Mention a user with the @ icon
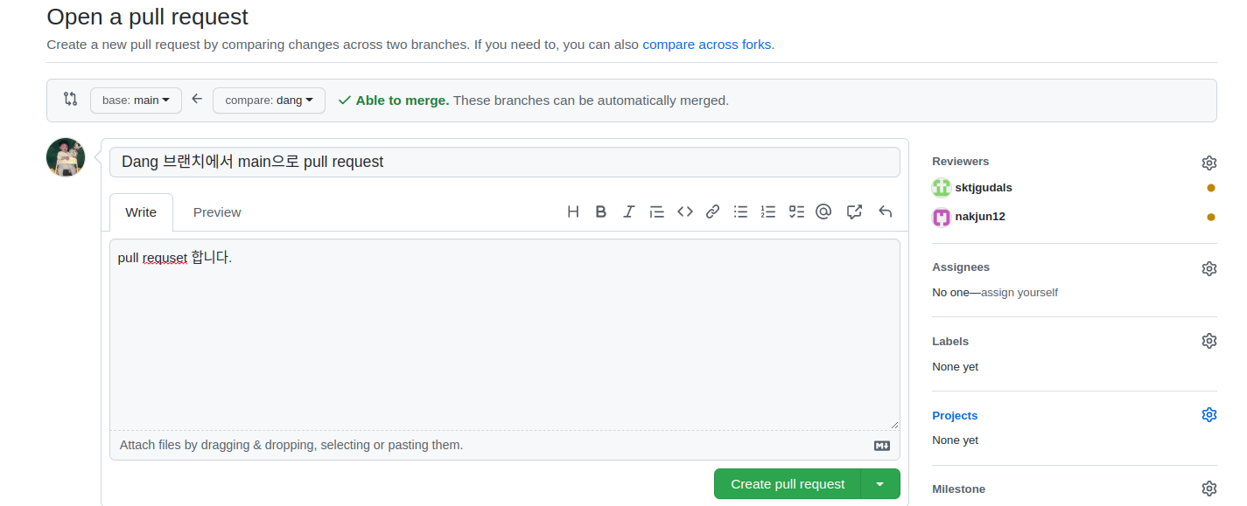This screenshot has width=1247, height=506. click(823, 211)
